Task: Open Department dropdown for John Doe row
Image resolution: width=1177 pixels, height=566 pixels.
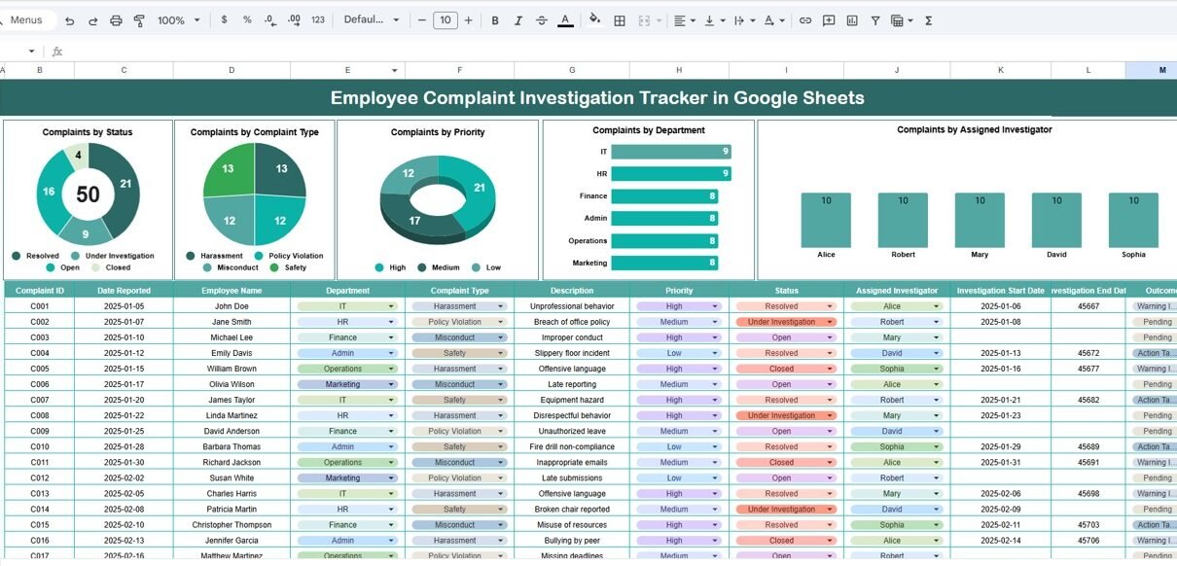Action: [391, 306]
